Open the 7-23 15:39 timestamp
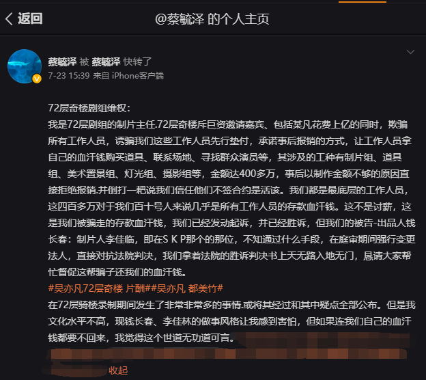Viewport: 426px width, 380px height. click(x=69, y=75)
